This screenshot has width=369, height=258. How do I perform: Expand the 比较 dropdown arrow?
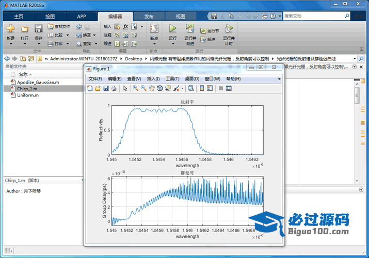[x=68, y=35]
